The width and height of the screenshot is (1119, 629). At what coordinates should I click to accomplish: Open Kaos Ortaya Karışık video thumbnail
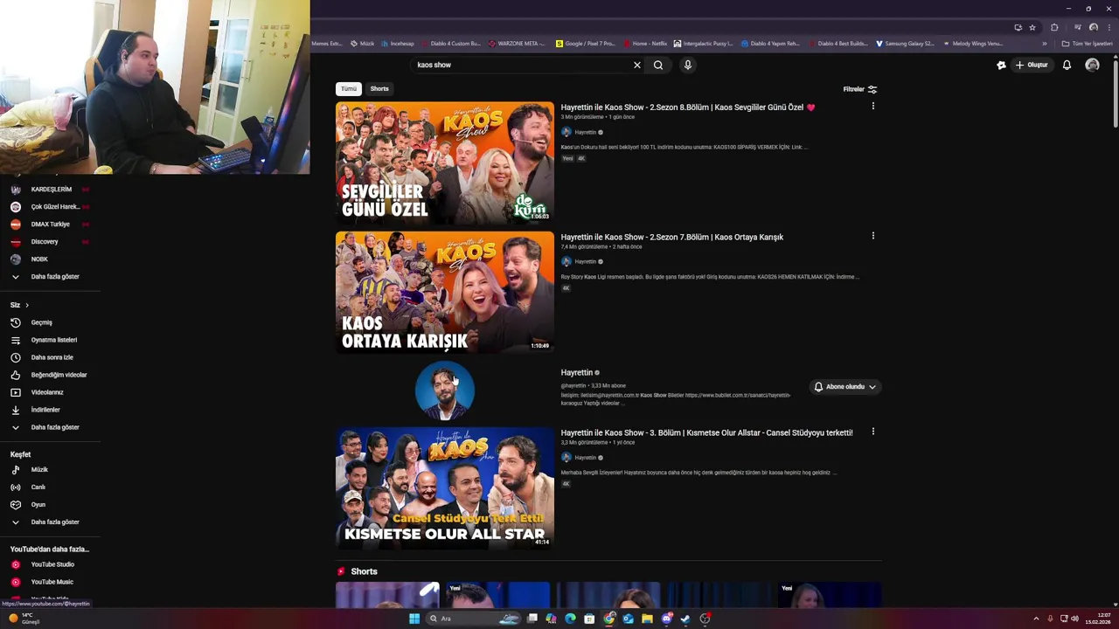(445, 292)
